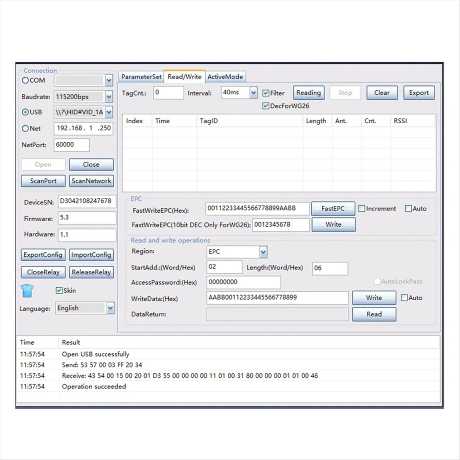Export the tag list with Export button
Screen dimensions: 460x460
(419, 93)
